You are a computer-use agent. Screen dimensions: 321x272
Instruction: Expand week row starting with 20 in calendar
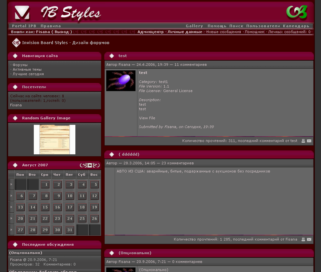click(x=11, y=219)
